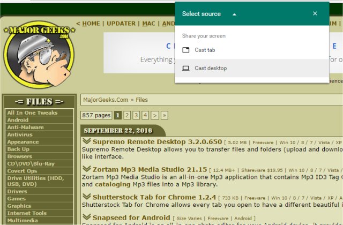343x225 pixels.
Task: Click the Share your screen heading
Action: pyautogui.click(x=204, y=36)
